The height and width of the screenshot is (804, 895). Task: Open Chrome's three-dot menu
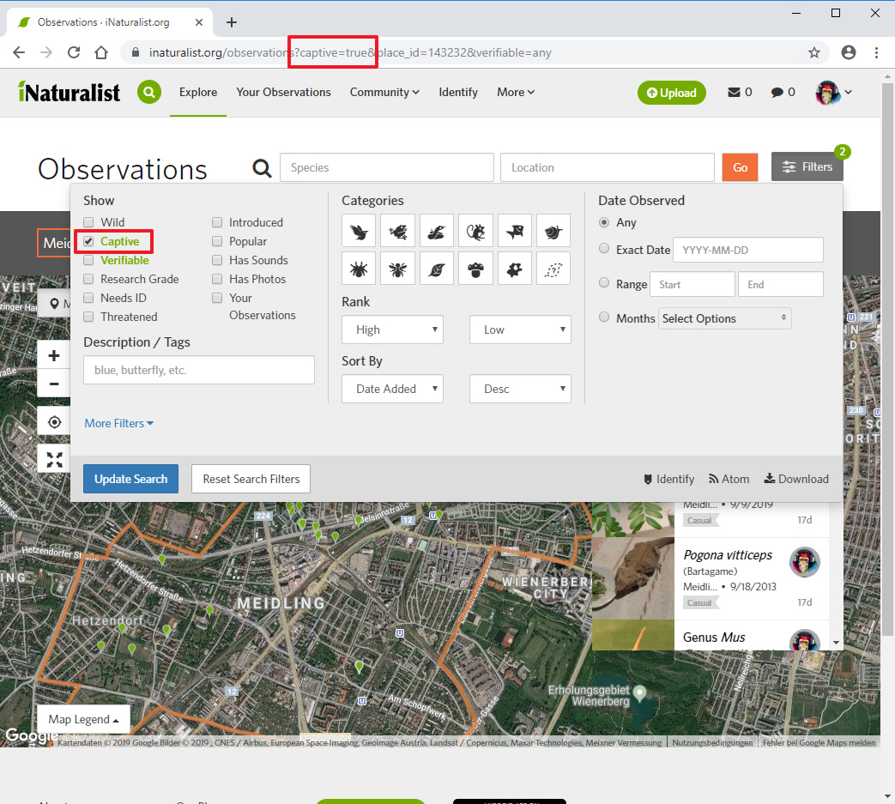[876, 52]
